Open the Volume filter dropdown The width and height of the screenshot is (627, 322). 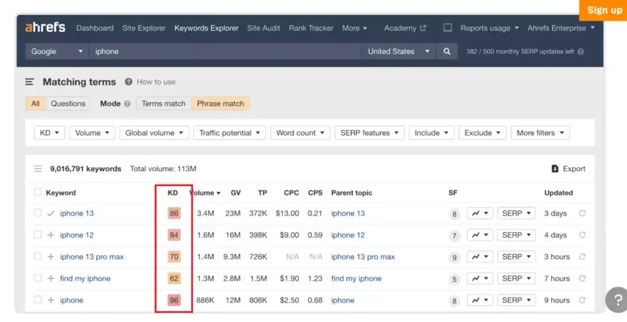[92, 133]
